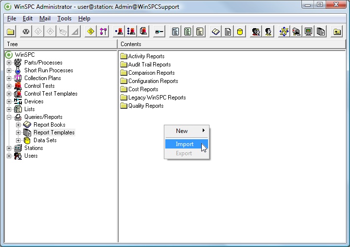
Task: Select Users in the tree
Action: coord(31,156)
